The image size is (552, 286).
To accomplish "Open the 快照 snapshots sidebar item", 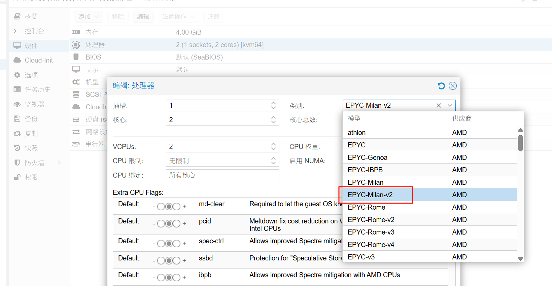I will coord(31,148).
